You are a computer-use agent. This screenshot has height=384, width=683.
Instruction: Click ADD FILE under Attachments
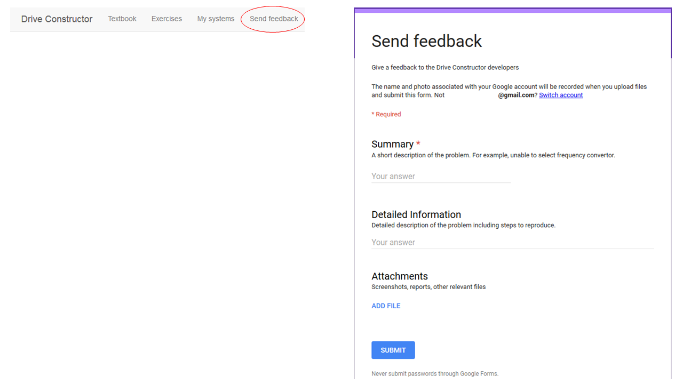(x=386, y=306)
